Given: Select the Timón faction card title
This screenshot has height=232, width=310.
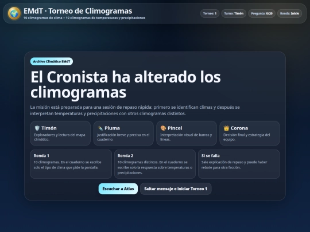Looking at the screenshot, I should (49, 128).
